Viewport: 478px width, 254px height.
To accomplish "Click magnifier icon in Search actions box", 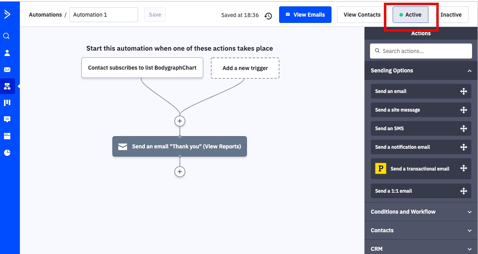I will pyautogui.click(x=377, y=51).
